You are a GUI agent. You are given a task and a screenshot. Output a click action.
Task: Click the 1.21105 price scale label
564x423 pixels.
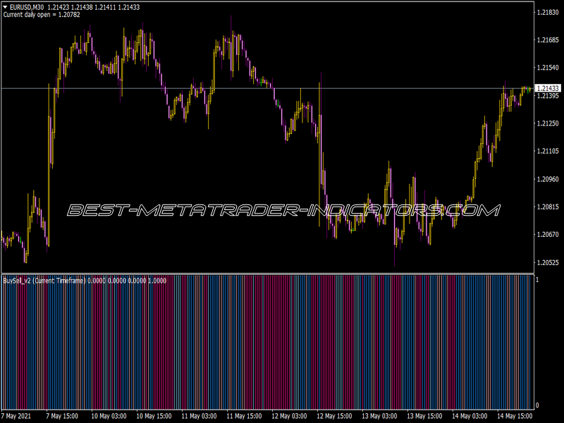(548, 151)
